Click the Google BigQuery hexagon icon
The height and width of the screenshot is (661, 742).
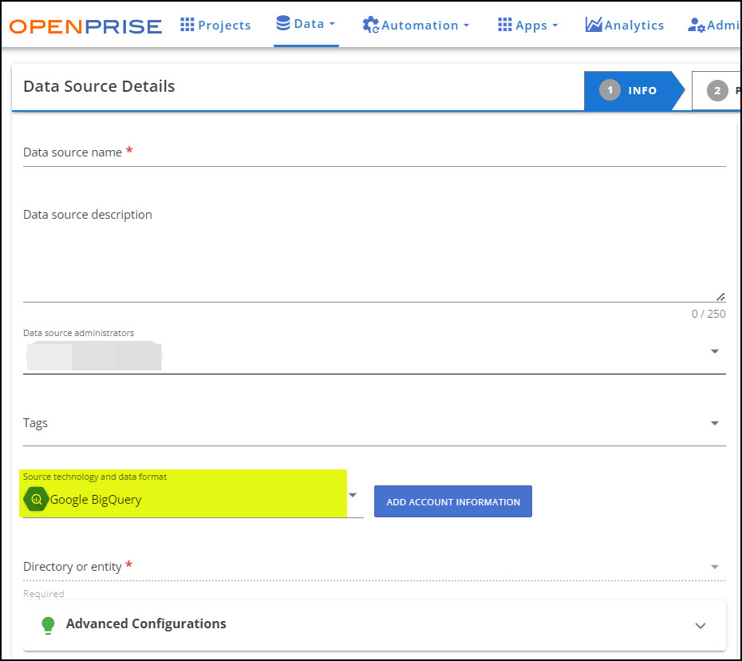[36, 500]
